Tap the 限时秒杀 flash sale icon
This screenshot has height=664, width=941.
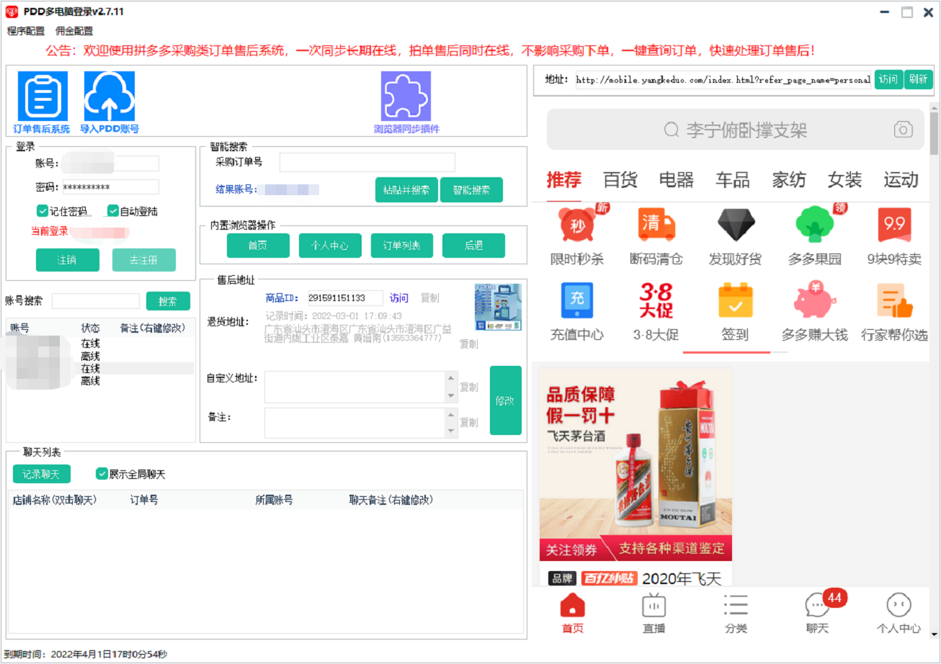pos(576,227)
